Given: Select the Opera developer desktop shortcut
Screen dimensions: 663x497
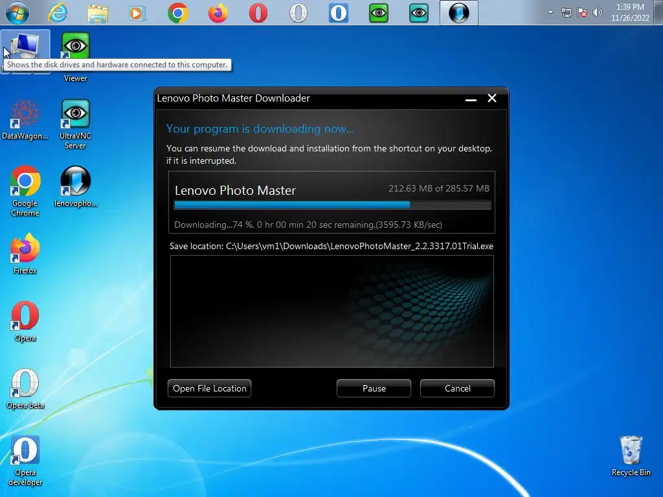Looking at the screenshot, I should 25,461.
